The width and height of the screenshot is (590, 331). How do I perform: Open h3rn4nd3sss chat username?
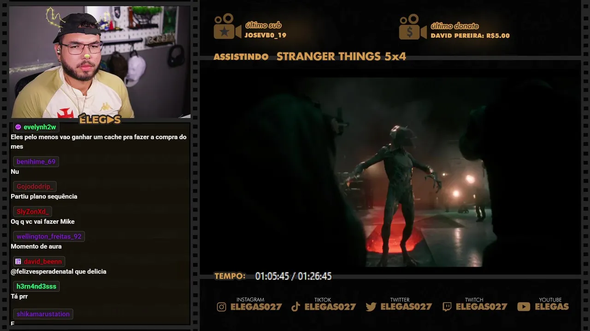pos(36,286)
